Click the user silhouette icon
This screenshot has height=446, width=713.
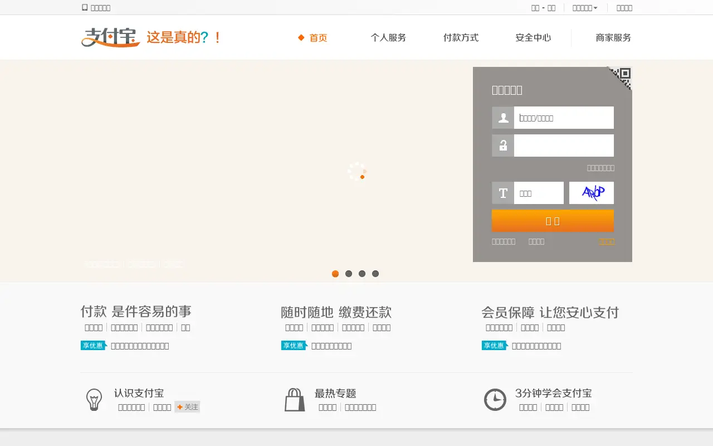point(503,118)
